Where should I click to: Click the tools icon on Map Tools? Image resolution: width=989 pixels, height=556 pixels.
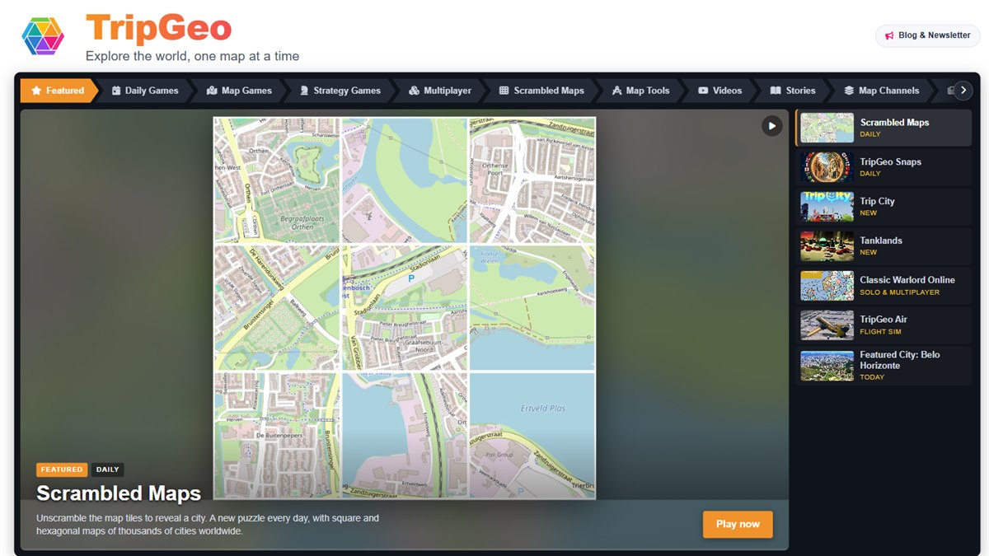[617, 91]
